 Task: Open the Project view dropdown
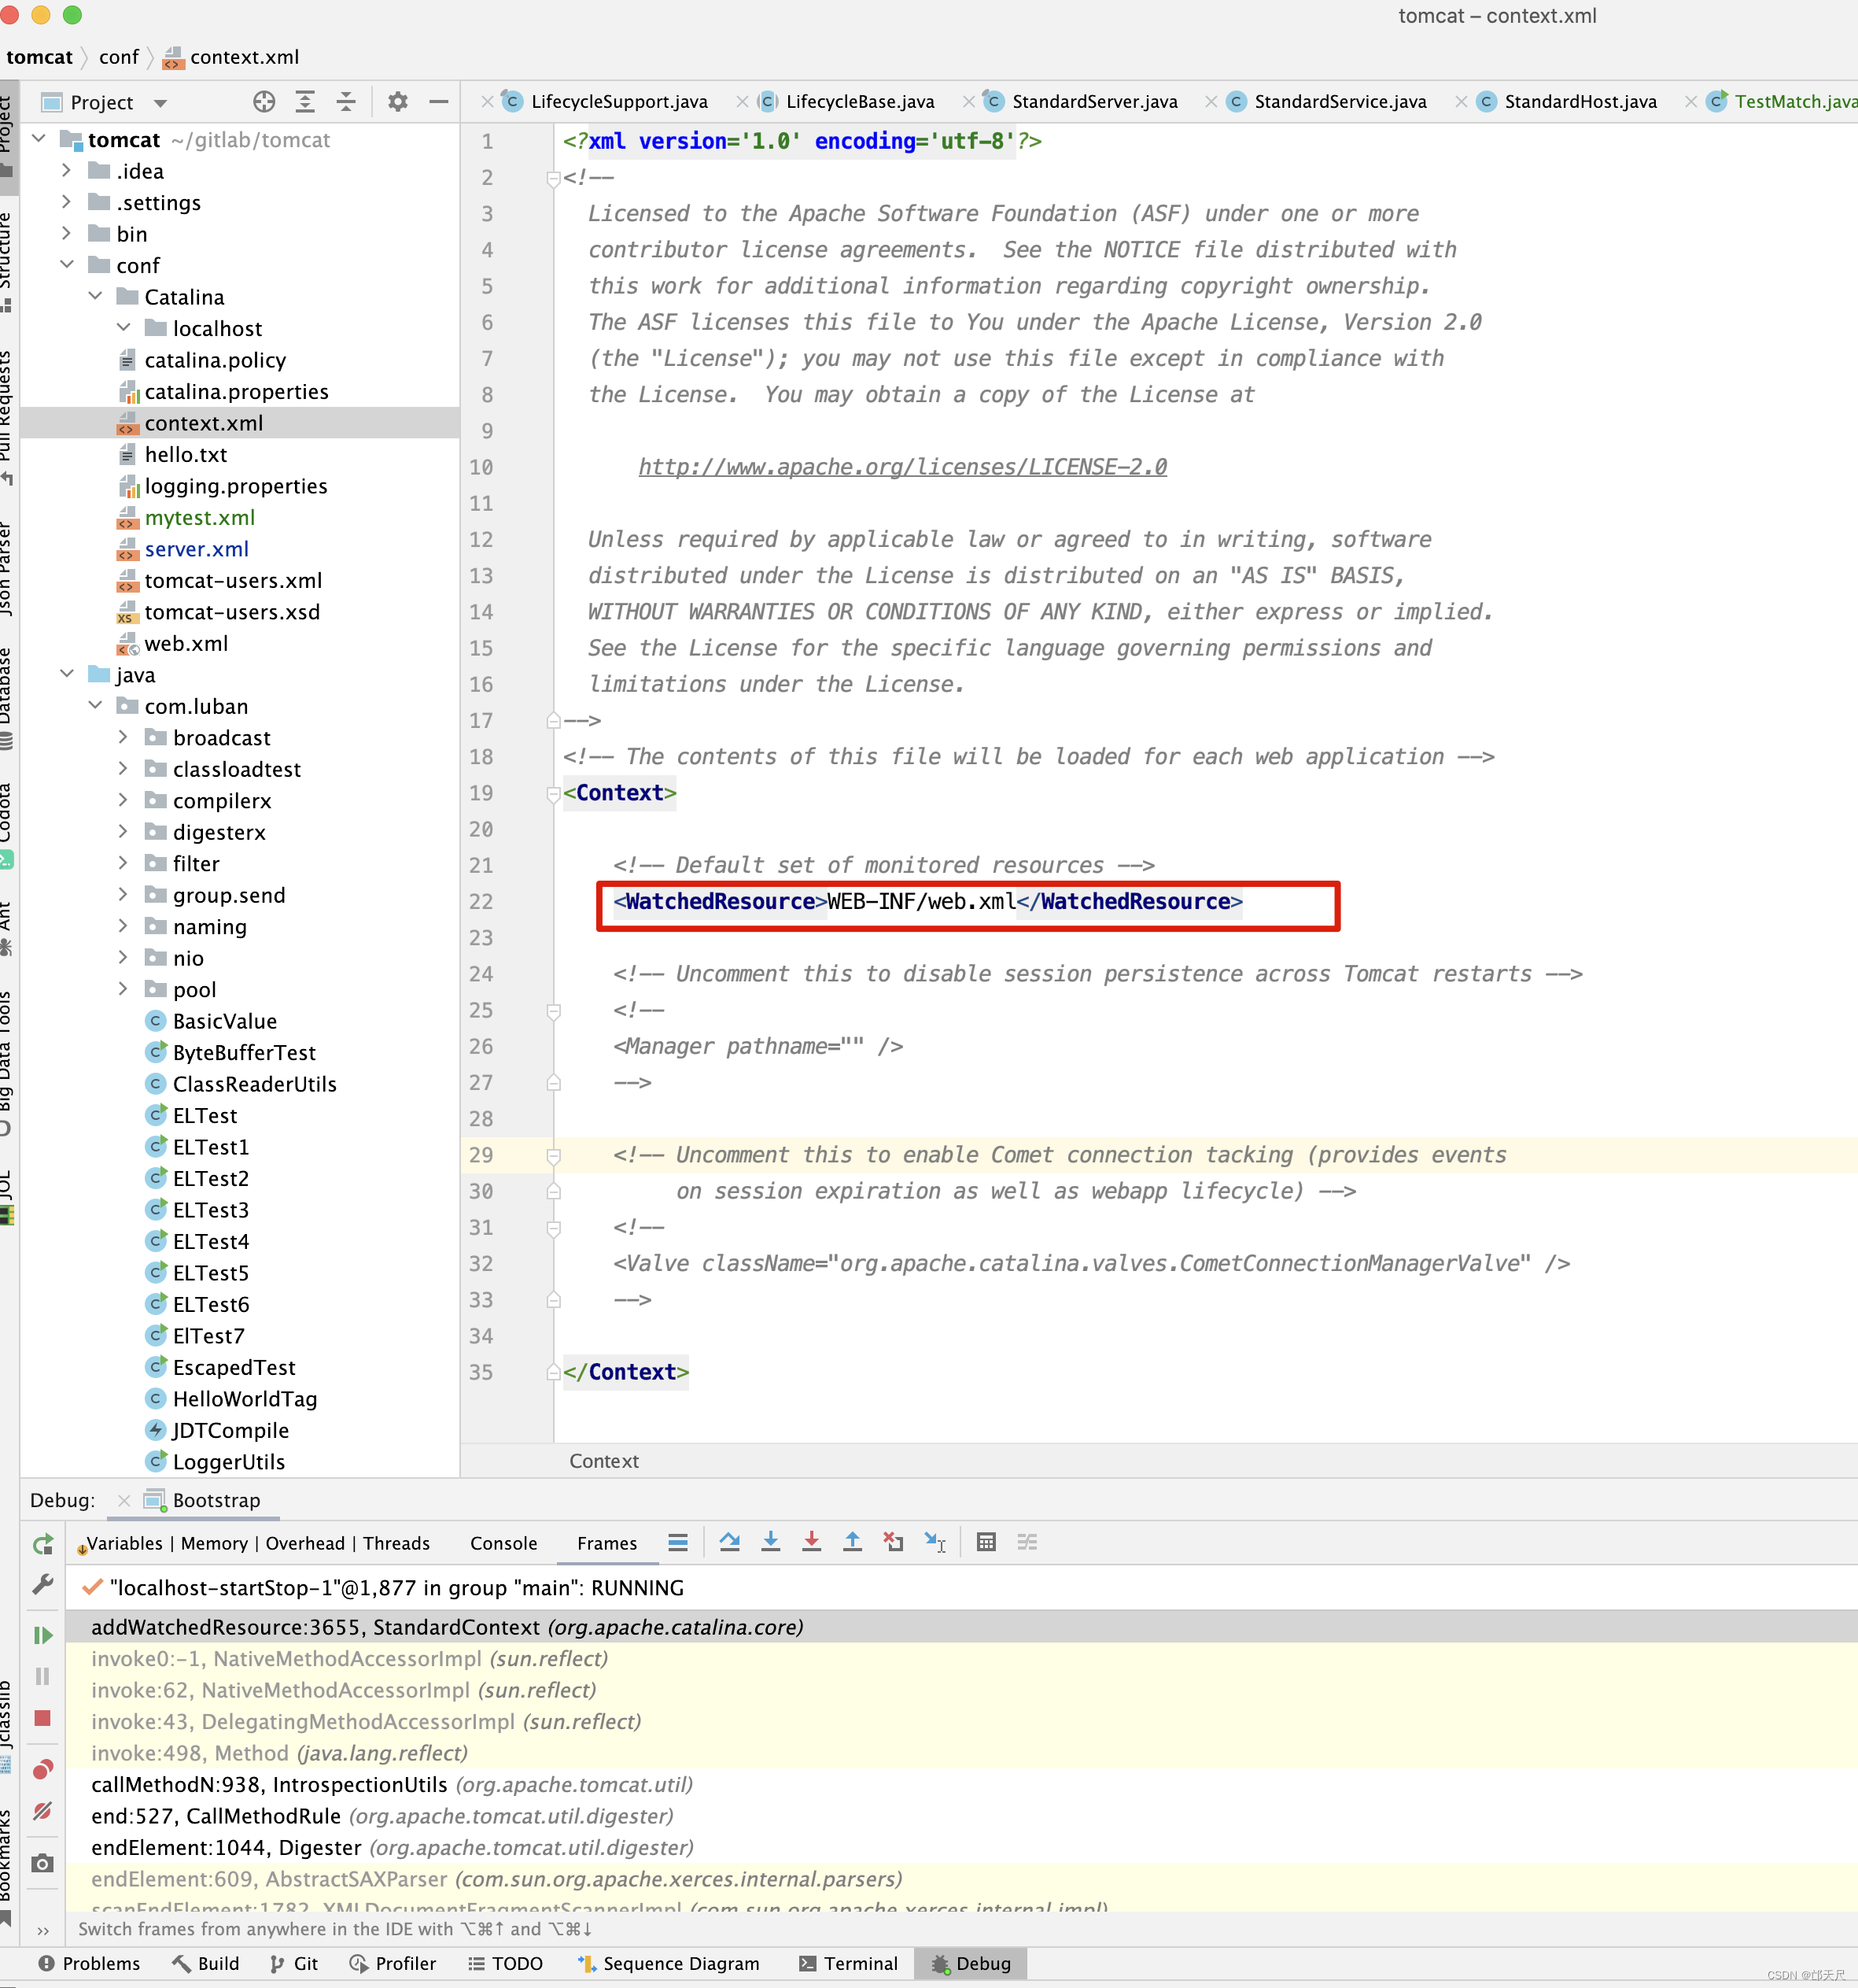tap(161, 102)
